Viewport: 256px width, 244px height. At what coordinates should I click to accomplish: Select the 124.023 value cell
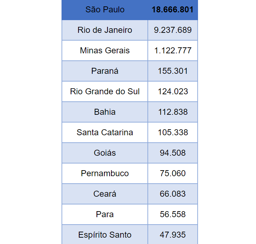pos(173,91)
